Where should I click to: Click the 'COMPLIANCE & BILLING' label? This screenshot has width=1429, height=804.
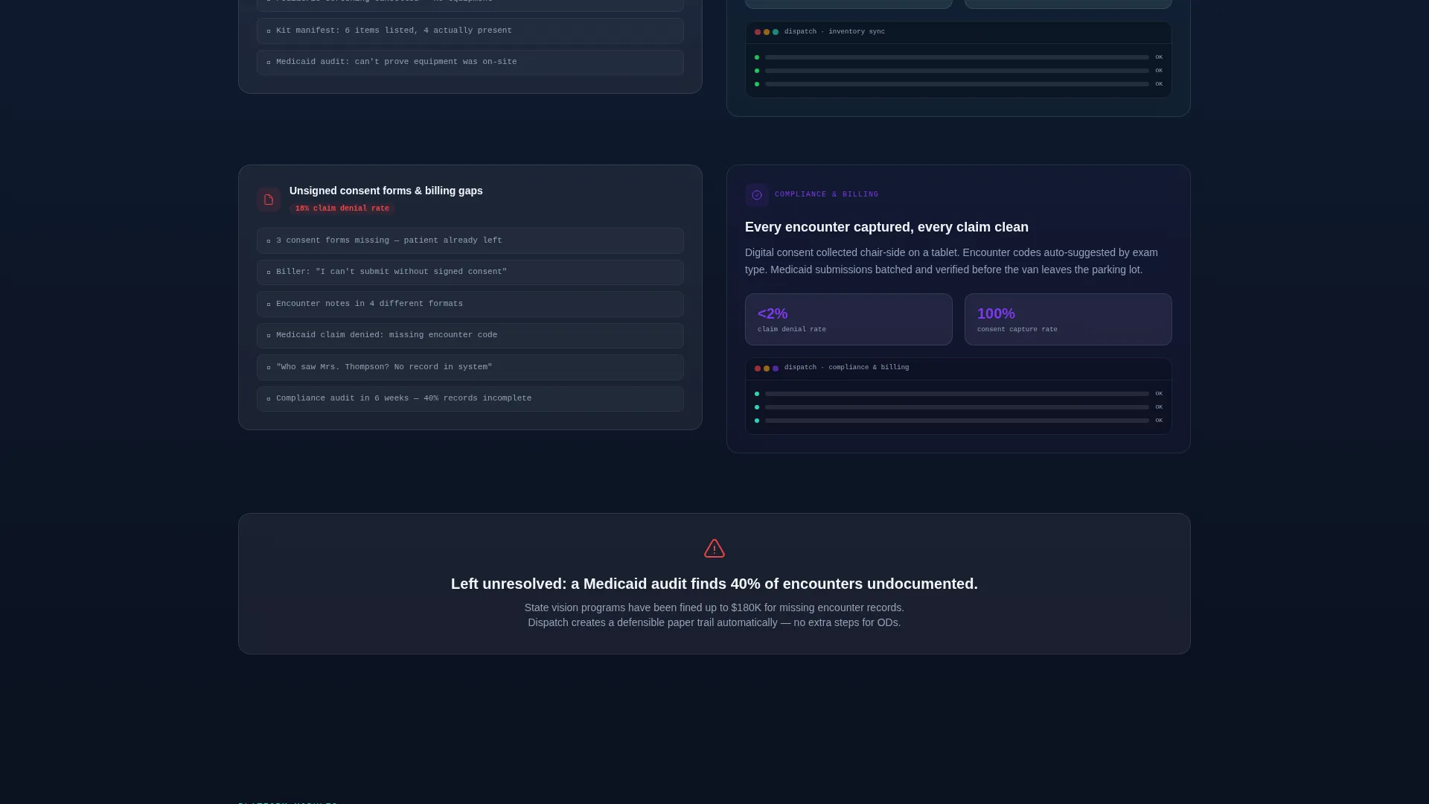coord(826,194)
